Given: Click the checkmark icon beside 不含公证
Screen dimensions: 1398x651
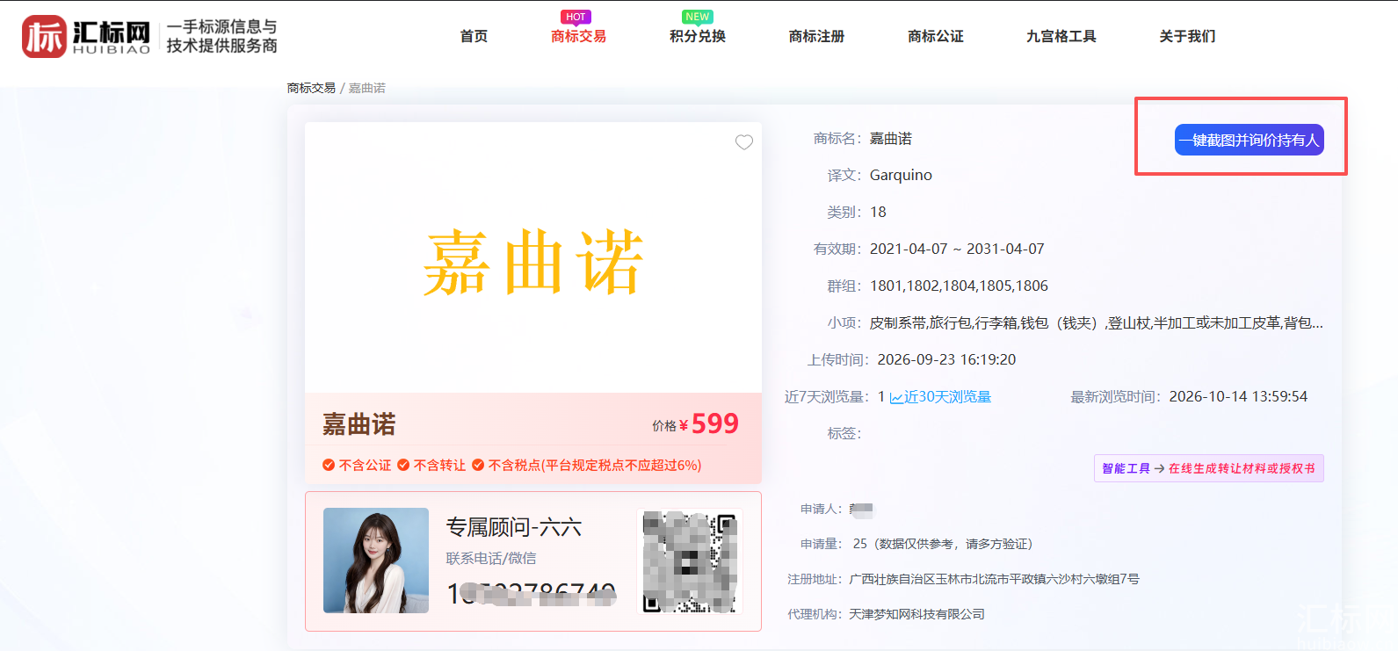Looking at the screenshot, I should (329, 465).
